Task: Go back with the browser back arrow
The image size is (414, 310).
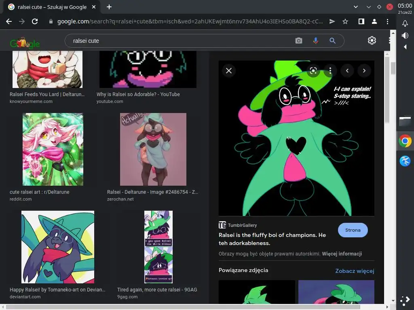Action: [9, 22]
